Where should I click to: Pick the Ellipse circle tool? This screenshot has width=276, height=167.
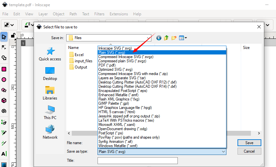click(x=4, y=79)
